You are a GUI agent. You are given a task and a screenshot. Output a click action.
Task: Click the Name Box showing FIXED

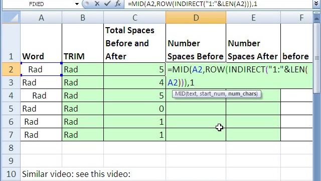click(37, 4)
